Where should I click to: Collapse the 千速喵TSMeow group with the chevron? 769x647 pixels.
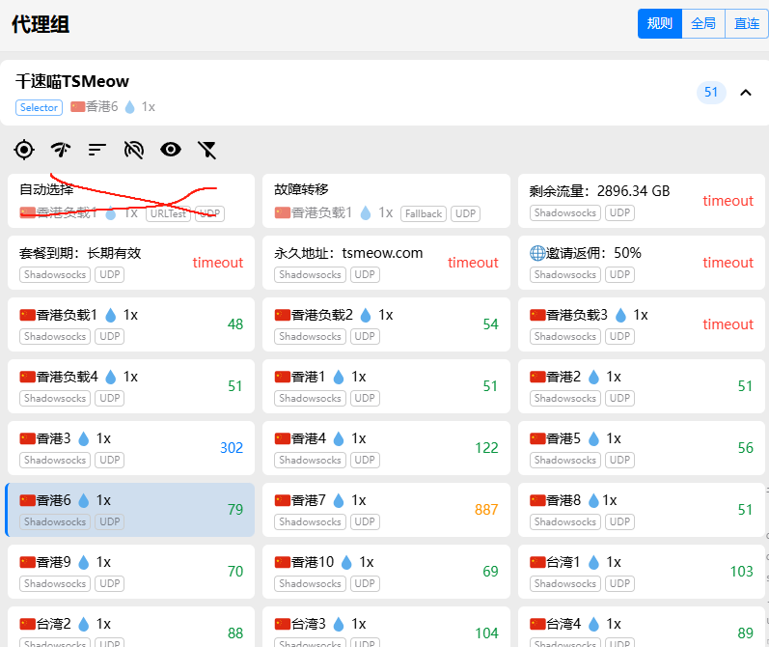pos(746,93)
